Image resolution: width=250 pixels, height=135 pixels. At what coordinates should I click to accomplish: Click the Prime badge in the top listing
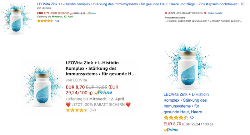pyautogui.click(x=91, y=13)
